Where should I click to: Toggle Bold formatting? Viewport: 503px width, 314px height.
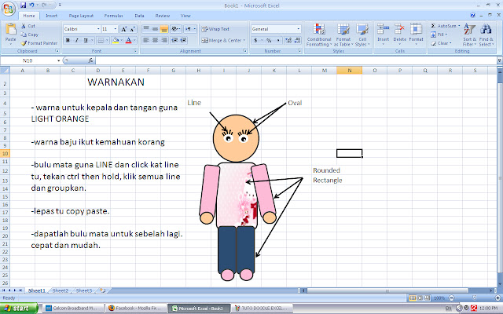click(68, 40)
